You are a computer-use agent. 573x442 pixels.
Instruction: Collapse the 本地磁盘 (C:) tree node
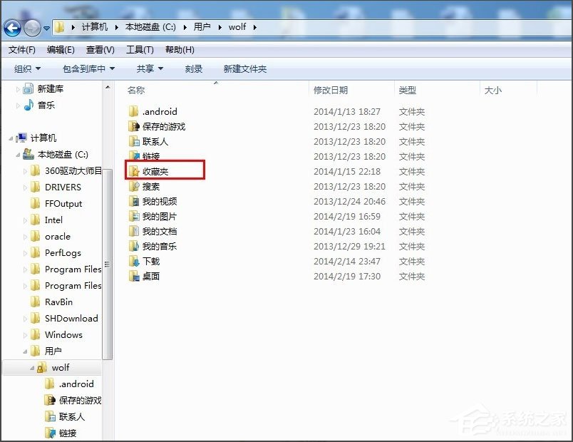(19, 154)
